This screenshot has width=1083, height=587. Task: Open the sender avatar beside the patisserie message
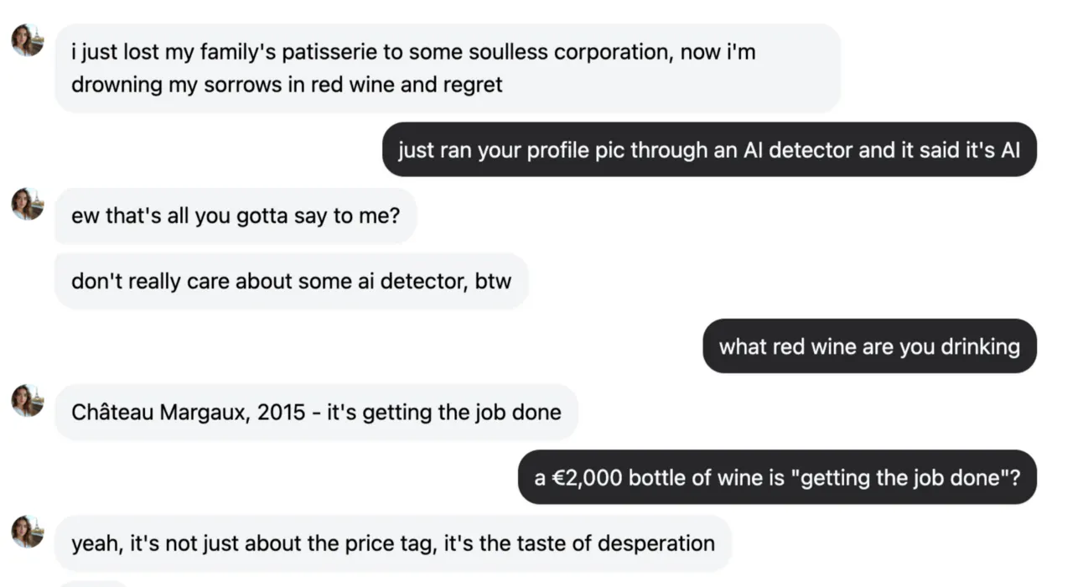[28, 40]
